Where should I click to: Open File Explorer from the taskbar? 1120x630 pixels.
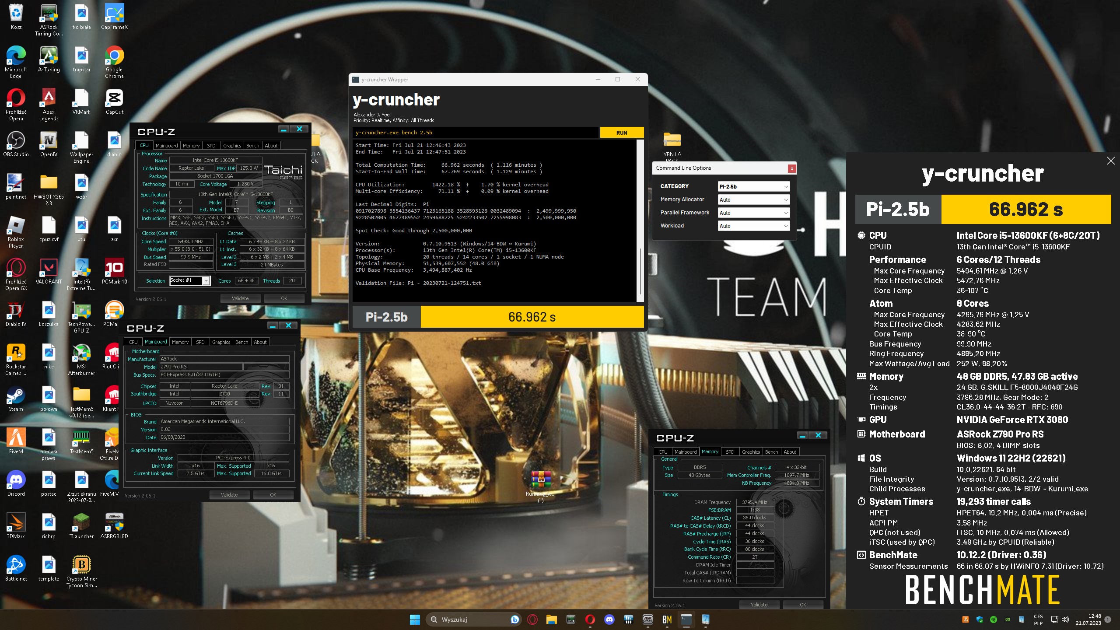551,619
